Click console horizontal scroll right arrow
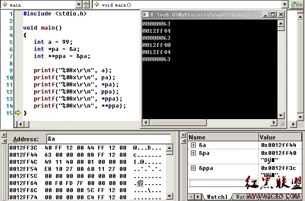 coord(274,122)
